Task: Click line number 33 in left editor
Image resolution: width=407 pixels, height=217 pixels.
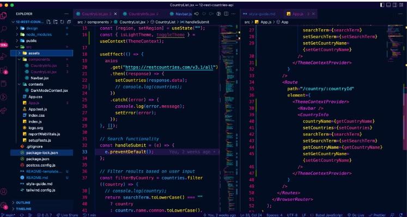Action: (x=84, y=152)
